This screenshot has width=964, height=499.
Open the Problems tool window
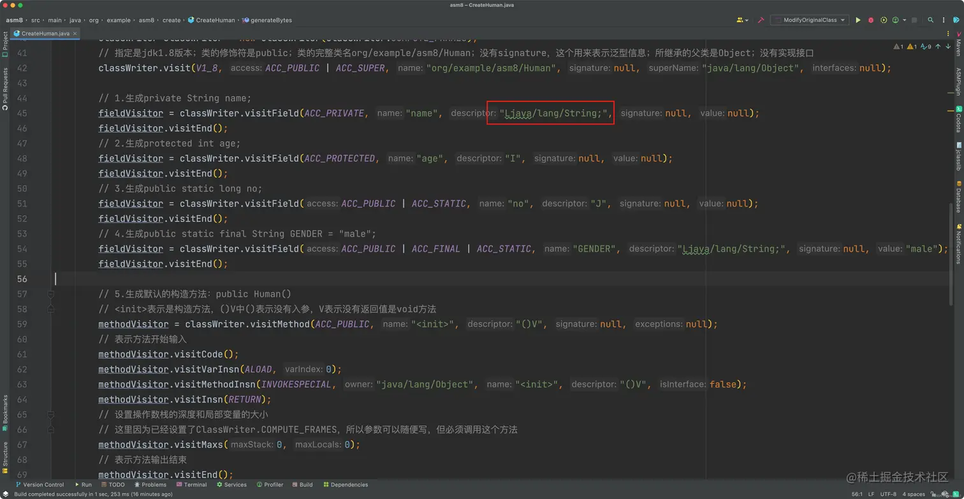[150, 485]
